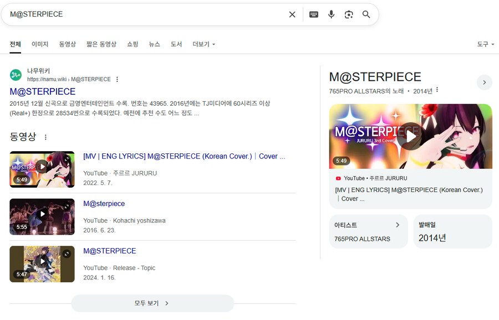Click the 발매일 2014년 card
499x320 pixels.
(452, 231)
